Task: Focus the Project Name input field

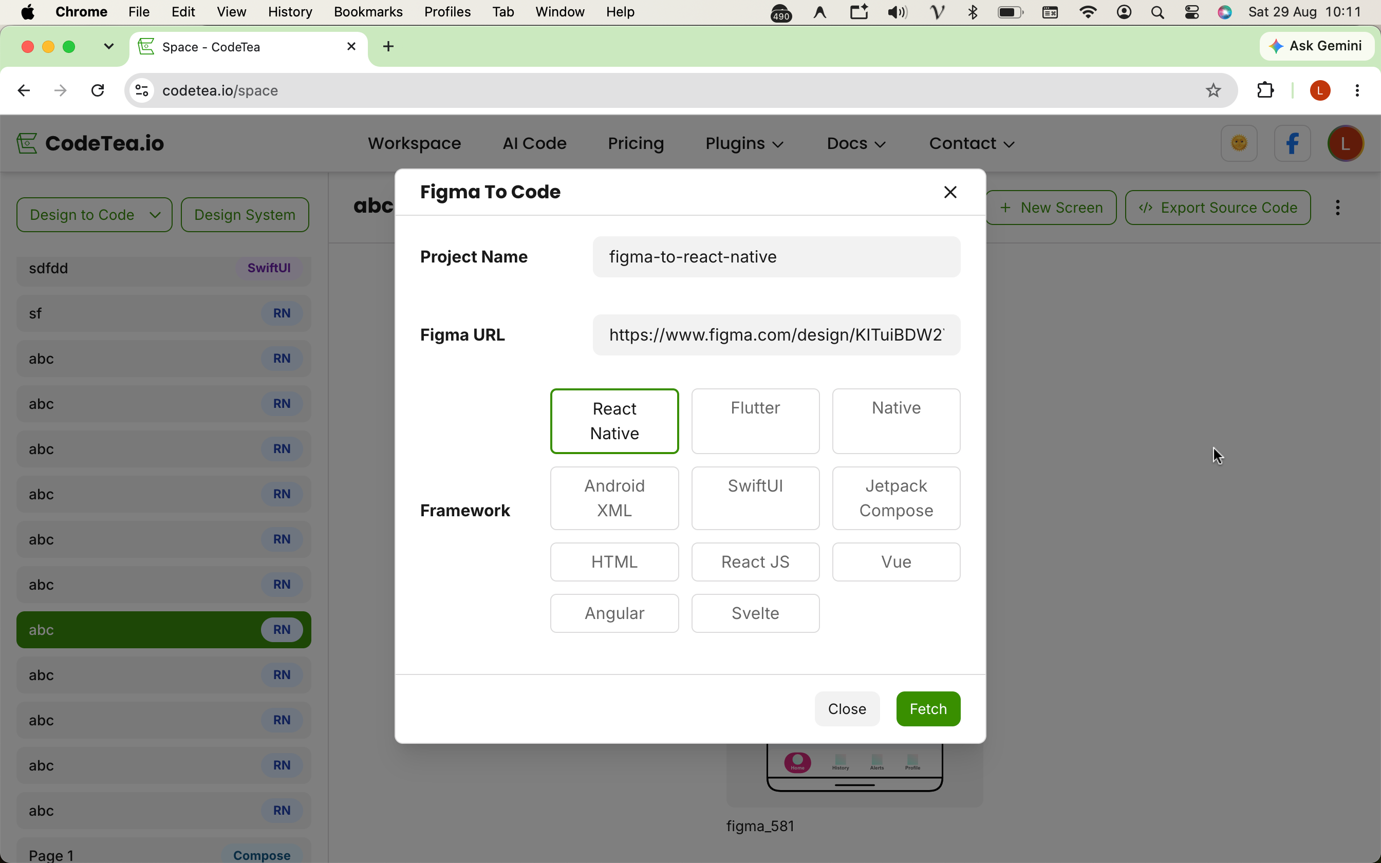Action: point(776,257)
